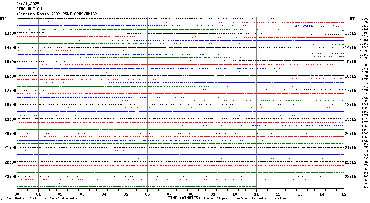Click the amplitude value 3952
Image resolution: width=370 pixels, height=203 pixels.
(365, 90)
